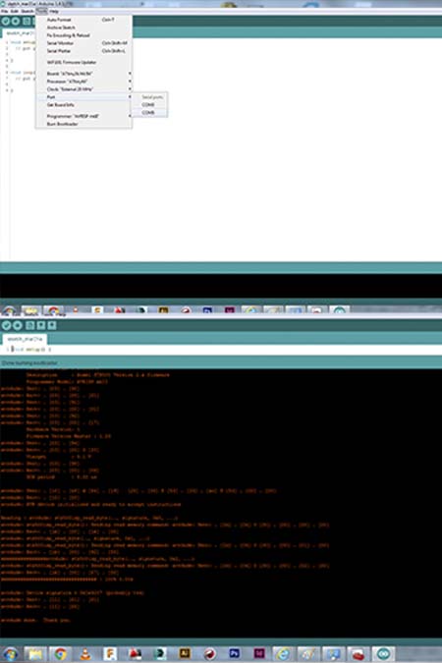Image resolution: width=442 pixels, height=663 pixels.
Task: Open File Explorer from bottom taskbar
Action: (35, 654)
